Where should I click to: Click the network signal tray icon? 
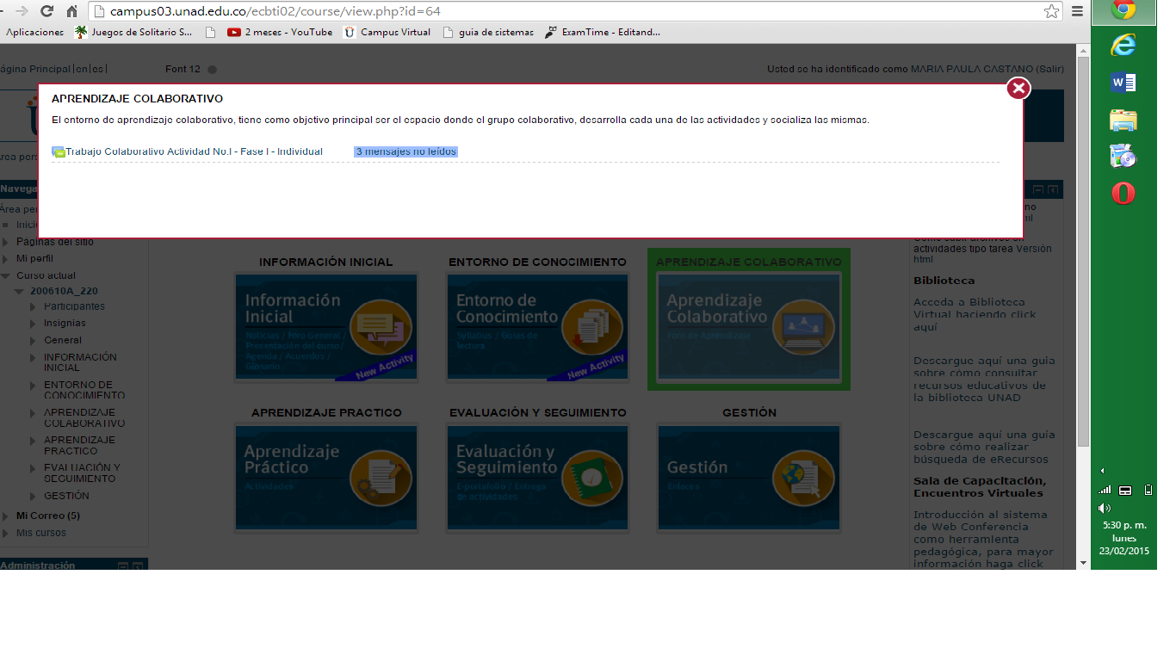pos(1105,490)
